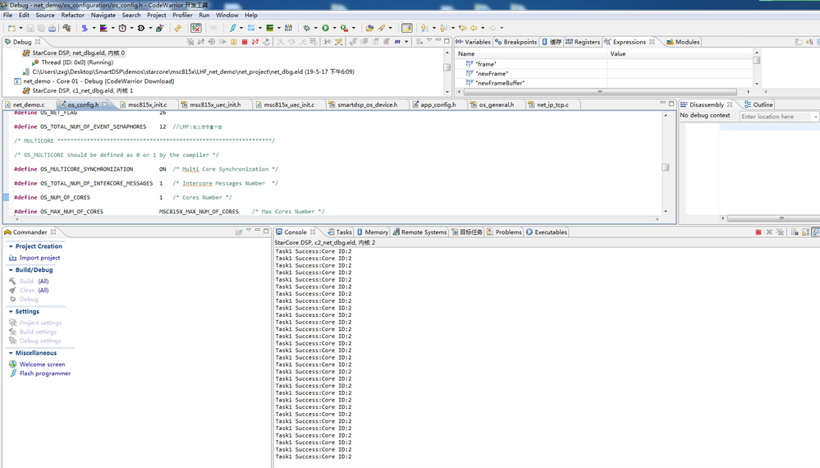Switch to the Modules tab
This screenshot has height=468, width=820.
pos(683,42)
